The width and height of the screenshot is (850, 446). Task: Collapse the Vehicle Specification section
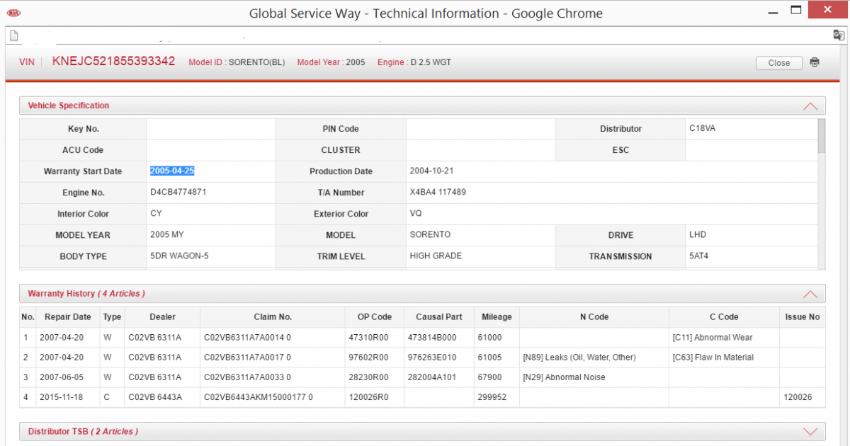[810, 106]
